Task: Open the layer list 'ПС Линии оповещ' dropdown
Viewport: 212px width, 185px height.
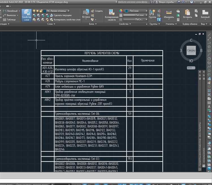Action: pos(69,11)
